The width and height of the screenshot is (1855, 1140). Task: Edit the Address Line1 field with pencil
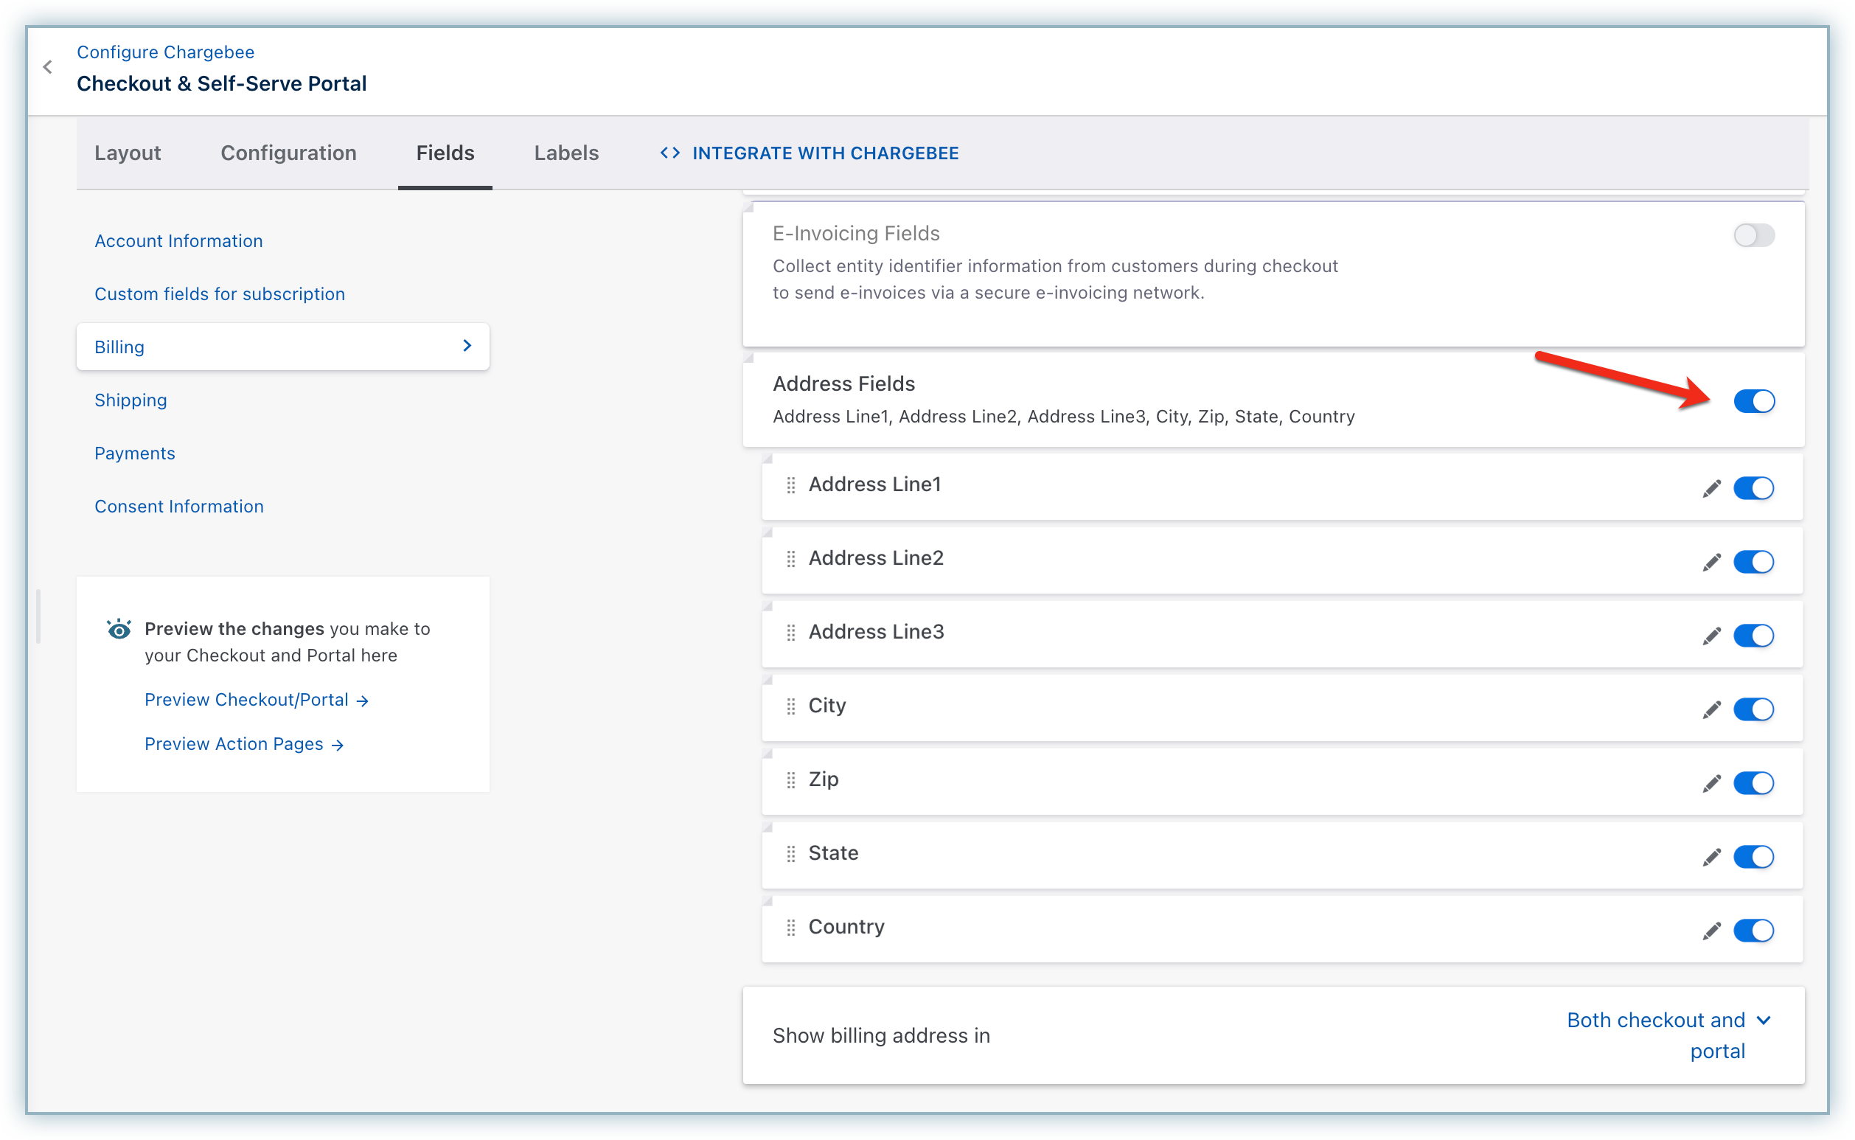coord(1711,489)
